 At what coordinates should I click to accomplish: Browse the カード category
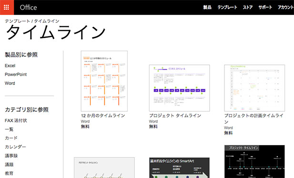[x=11, y=138]
